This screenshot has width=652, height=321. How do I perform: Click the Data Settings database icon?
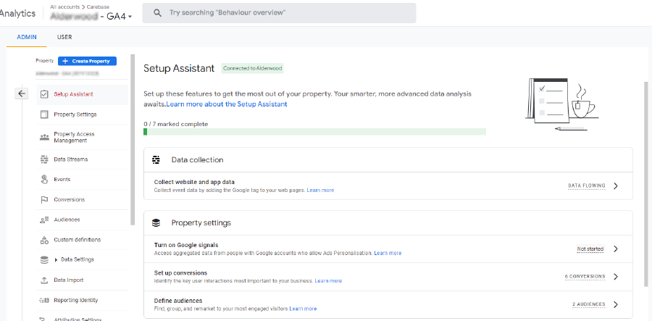pos(44,260)
